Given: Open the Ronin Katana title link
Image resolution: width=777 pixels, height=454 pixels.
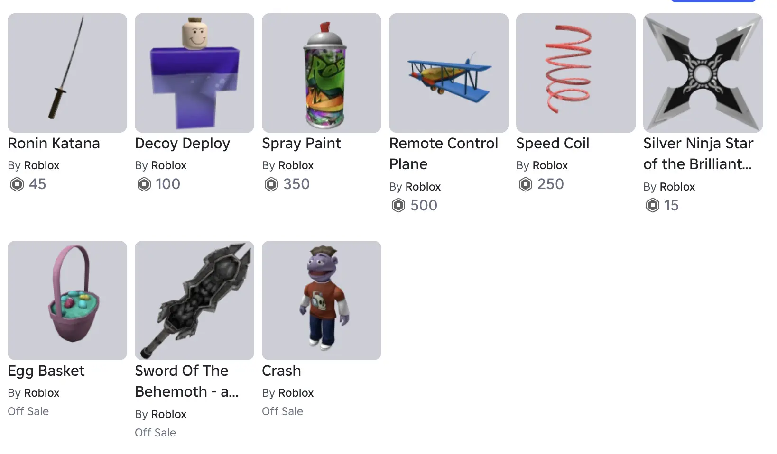Looking at the screenshot, I should (54, 143).
